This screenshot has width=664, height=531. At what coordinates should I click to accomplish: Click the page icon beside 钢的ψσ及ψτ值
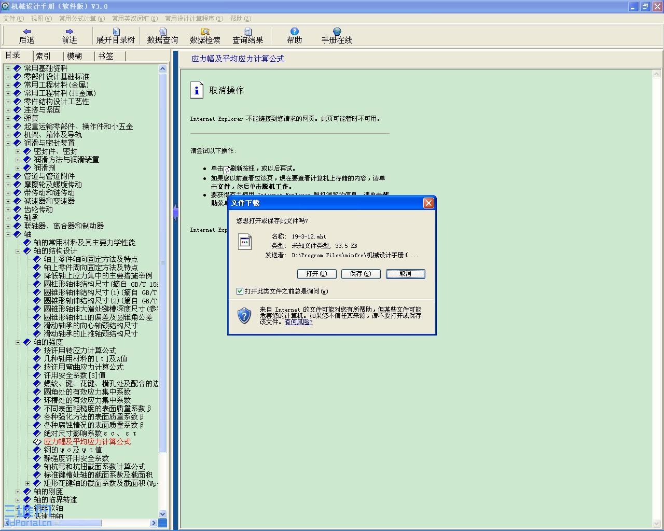[37, 450]
